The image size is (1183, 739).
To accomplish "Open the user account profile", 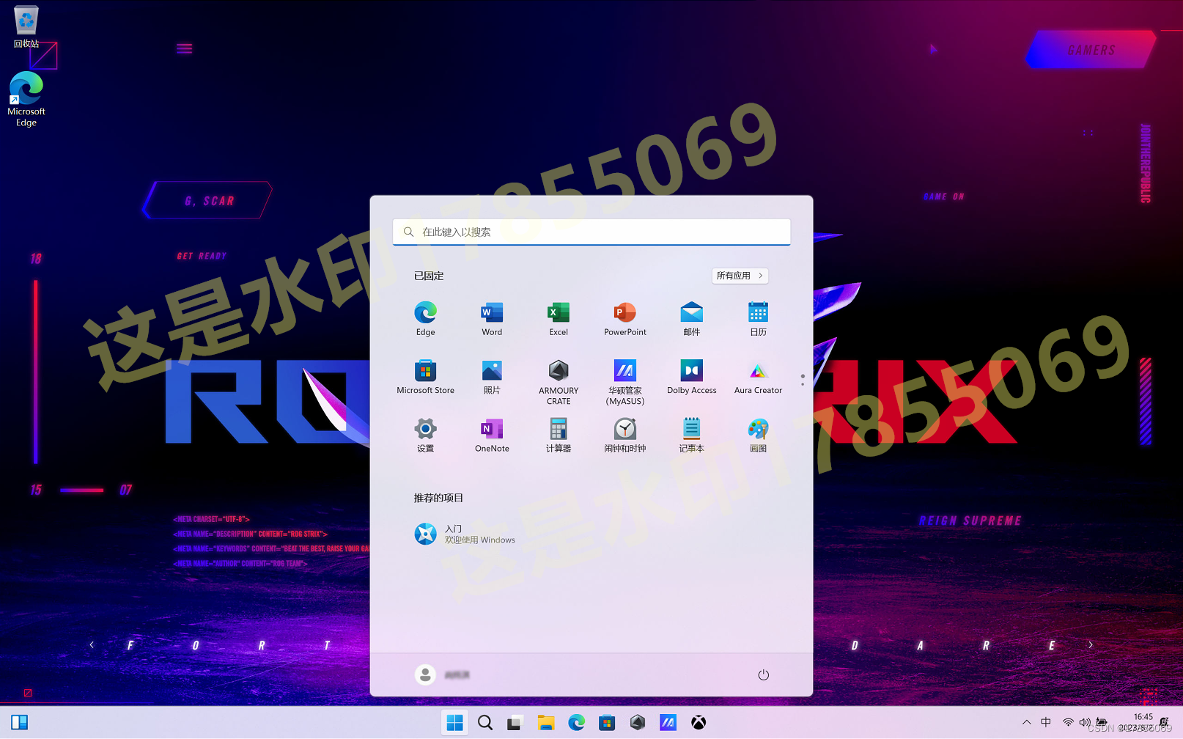I will click(443, 674).
